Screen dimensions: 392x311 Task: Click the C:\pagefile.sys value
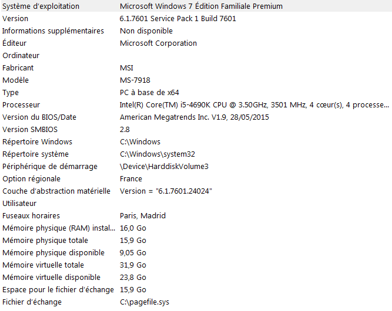click(145, 302)
